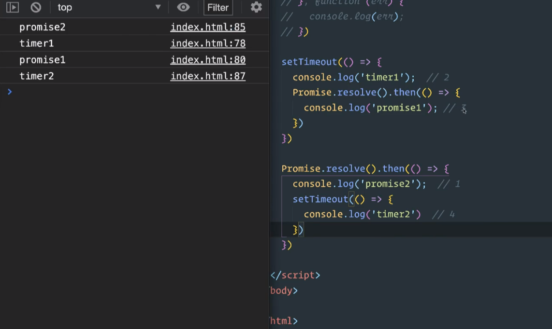Click the '// 2' comment after timer1
Viewport: 552px width, 329px height.
[437, 77]
